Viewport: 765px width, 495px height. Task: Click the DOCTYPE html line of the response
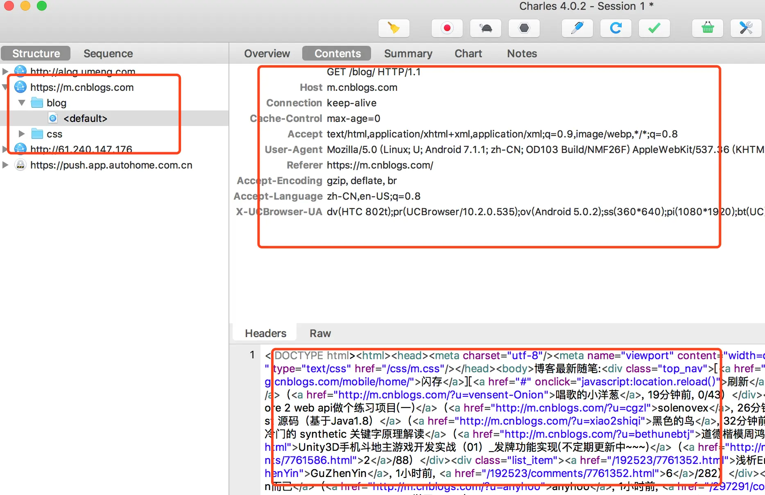coord(515,355)
